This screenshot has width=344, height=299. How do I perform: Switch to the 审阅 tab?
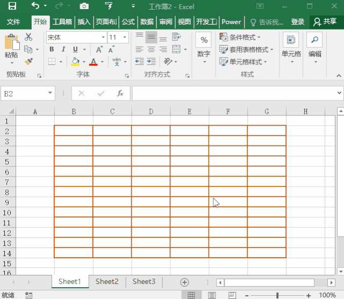[x=166, y=21]
